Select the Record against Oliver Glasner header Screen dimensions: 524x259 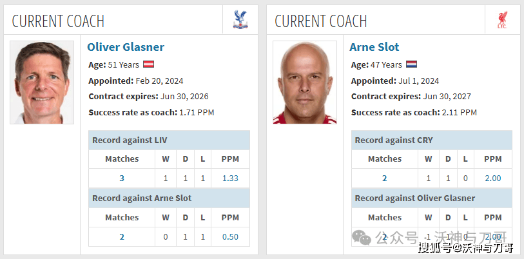[432, 198]
